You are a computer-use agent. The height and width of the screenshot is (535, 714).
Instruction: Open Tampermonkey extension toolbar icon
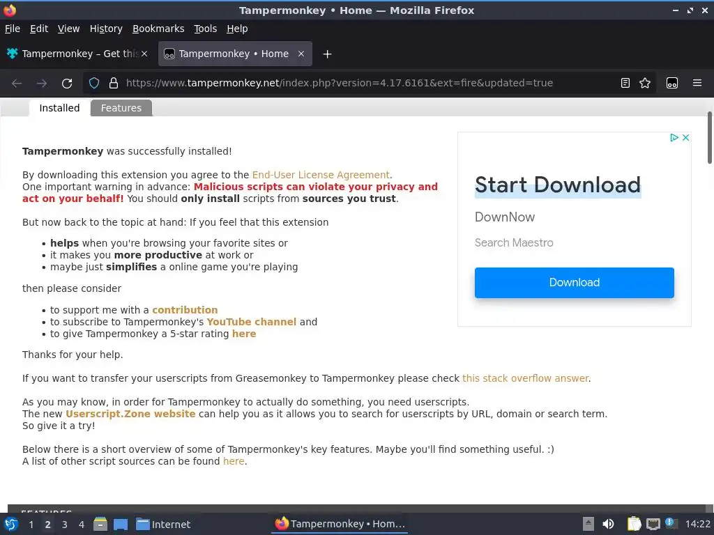tap(672, 83)
